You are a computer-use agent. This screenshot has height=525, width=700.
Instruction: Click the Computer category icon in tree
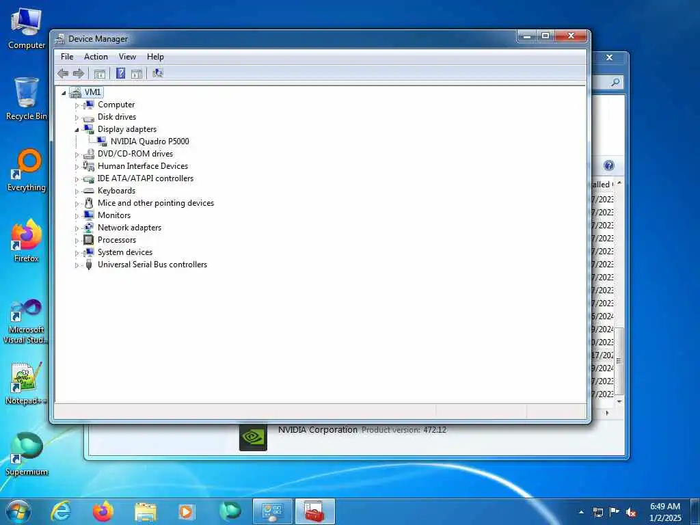(89, 105)
